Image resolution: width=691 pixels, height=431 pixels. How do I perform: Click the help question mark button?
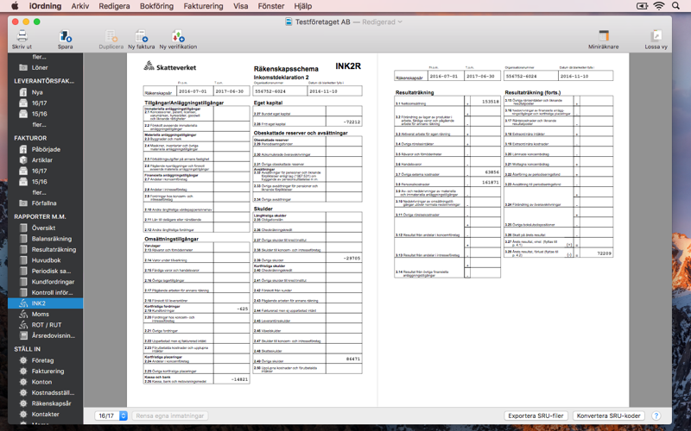point(656,415)
